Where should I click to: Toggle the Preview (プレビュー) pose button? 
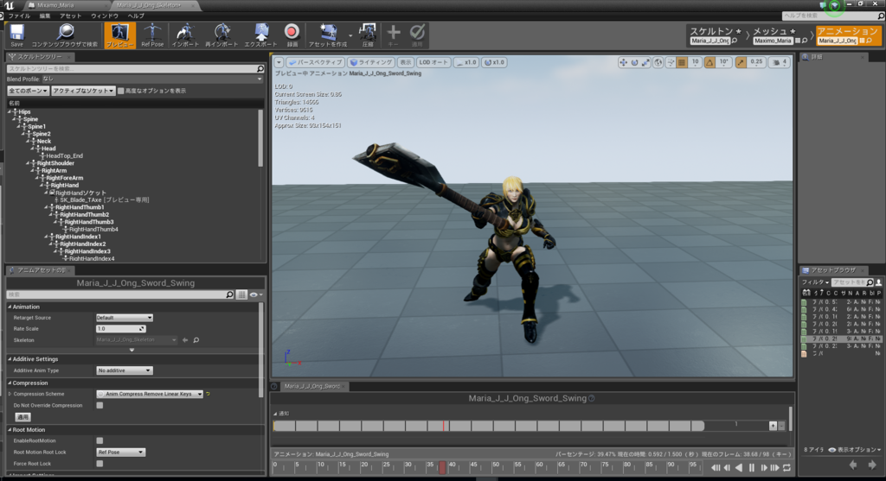pos(119,35)
